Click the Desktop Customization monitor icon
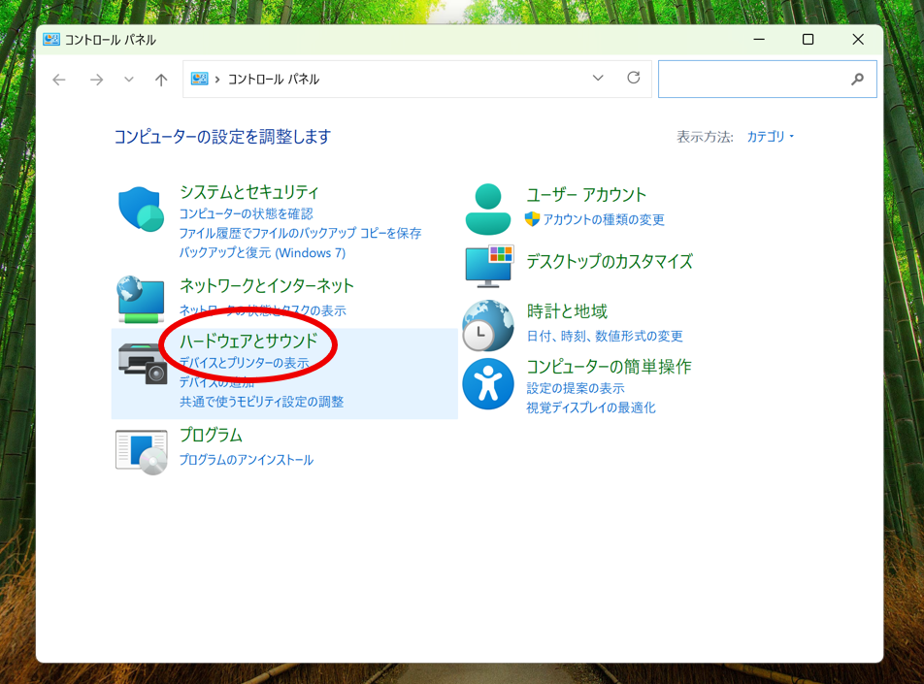The height and width of the screenshot is (684, 924). click(x=487, y=265)
